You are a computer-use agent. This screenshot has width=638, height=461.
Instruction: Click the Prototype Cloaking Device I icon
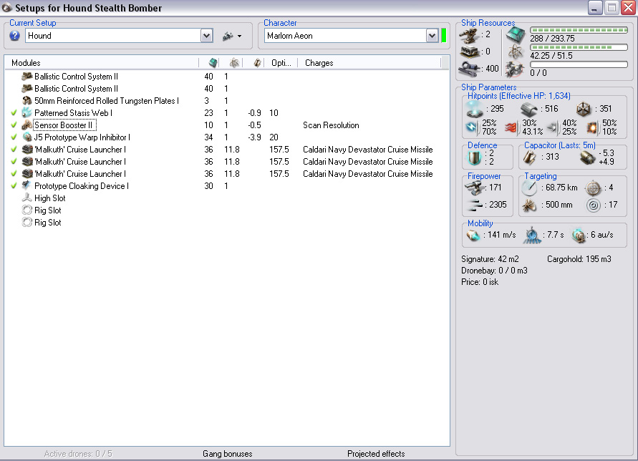[27, 186]
